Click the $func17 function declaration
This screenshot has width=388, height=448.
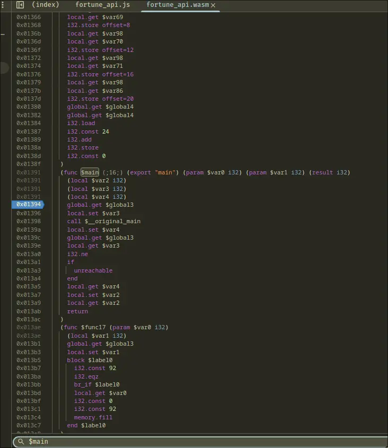coord(114,327)
